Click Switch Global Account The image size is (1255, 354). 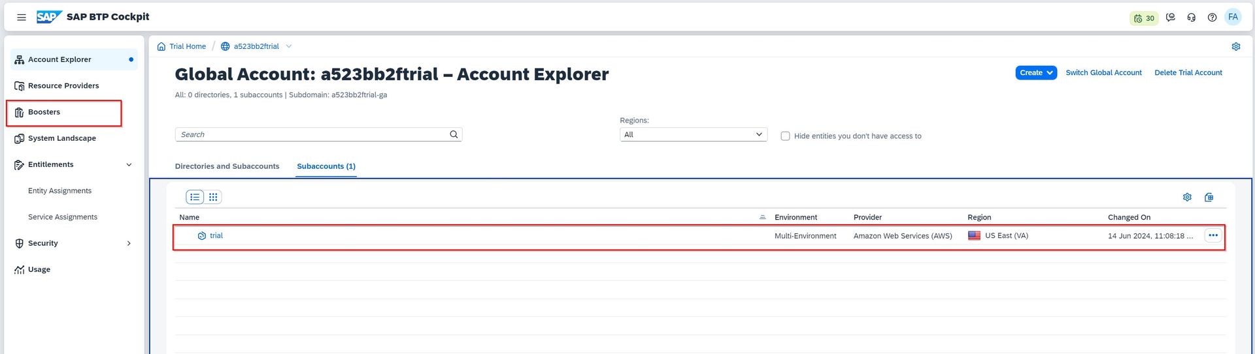(1103, 72)
